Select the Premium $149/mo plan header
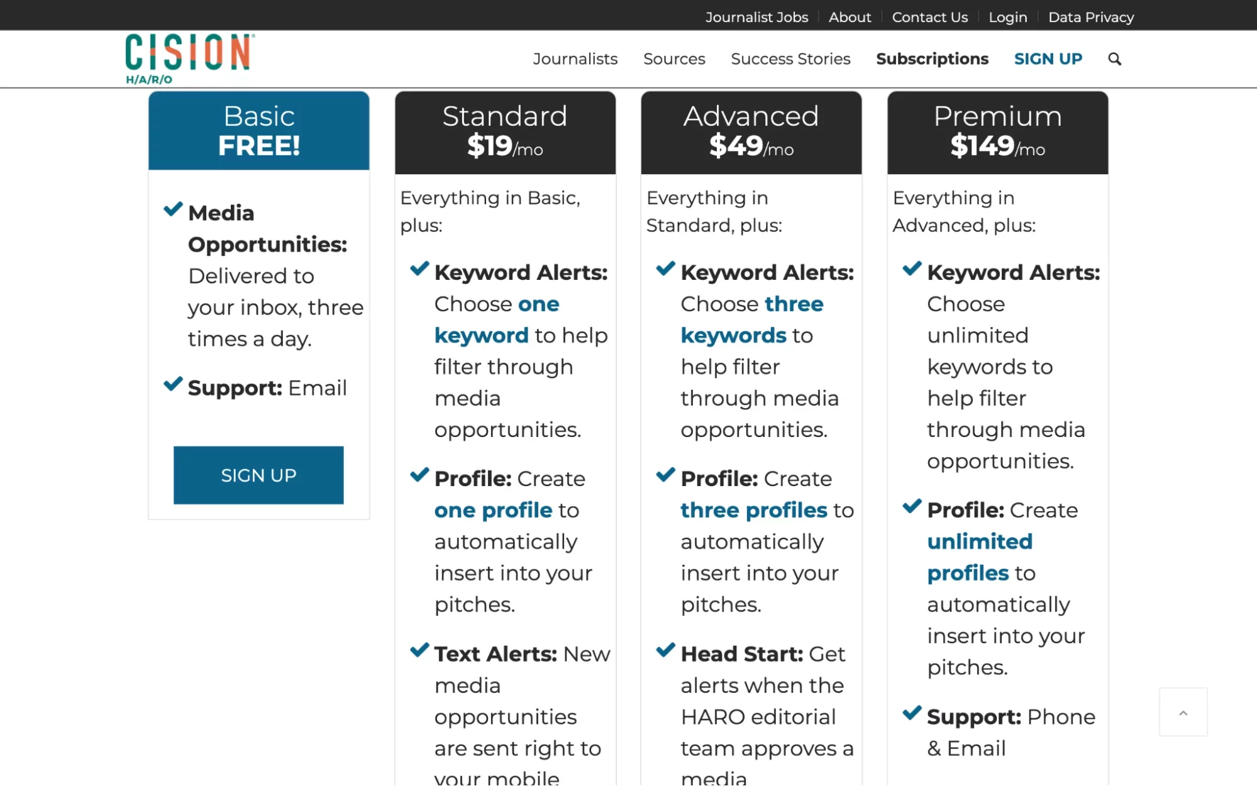Screen dimensions: 1257x786 click(997, 132)
